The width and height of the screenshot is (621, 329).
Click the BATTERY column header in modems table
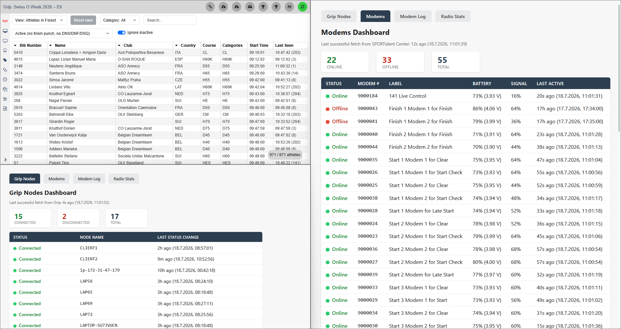(x=482, y=84)
